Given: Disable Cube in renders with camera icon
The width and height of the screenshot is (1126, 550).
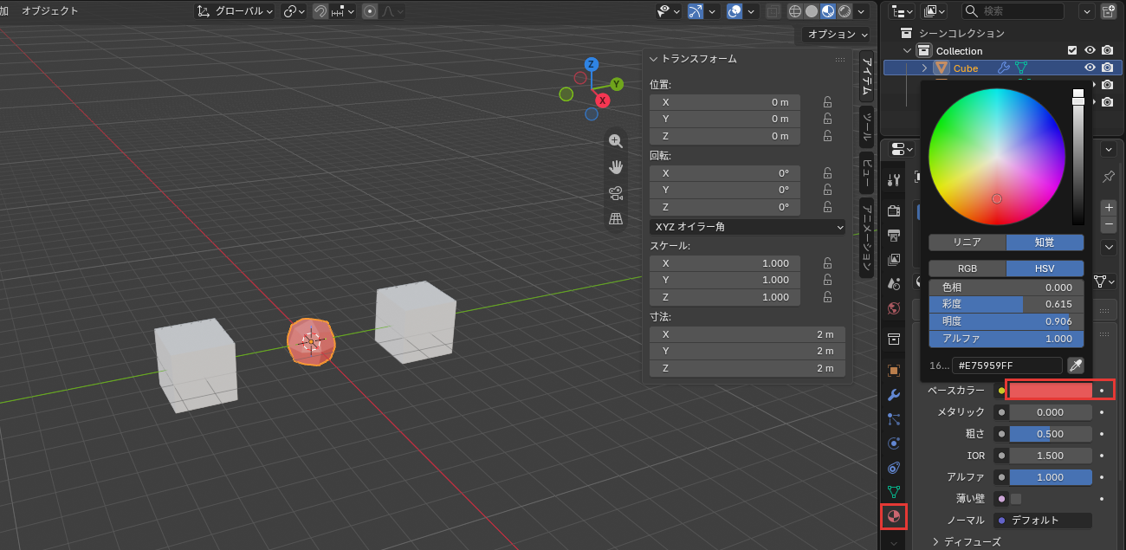Looking at the screenshot, I should (1107, 68).
